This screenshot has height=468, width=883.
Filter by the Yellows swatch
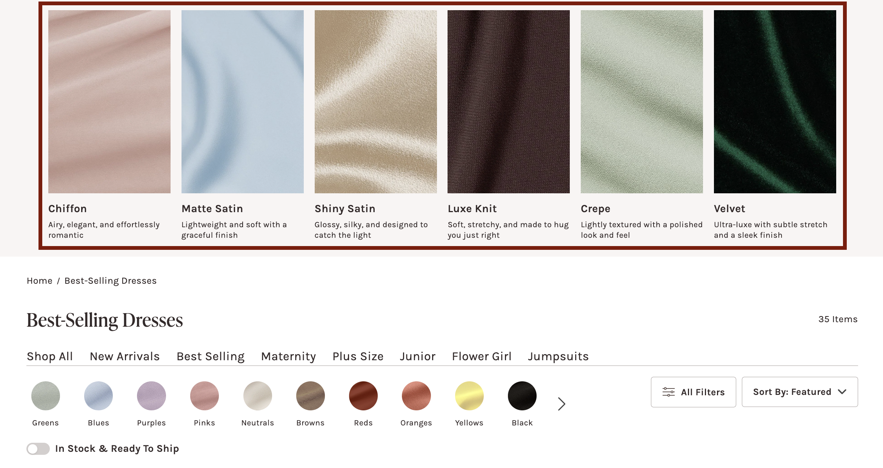pyautogui.click(x=469, y=396)
